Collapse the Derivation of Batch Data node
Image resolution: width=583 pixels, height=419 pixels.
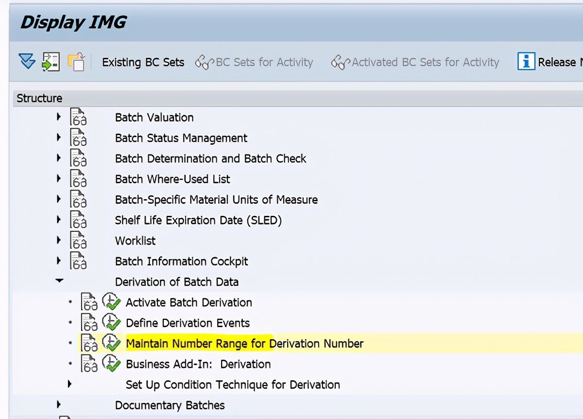click(x=59, y=281)
